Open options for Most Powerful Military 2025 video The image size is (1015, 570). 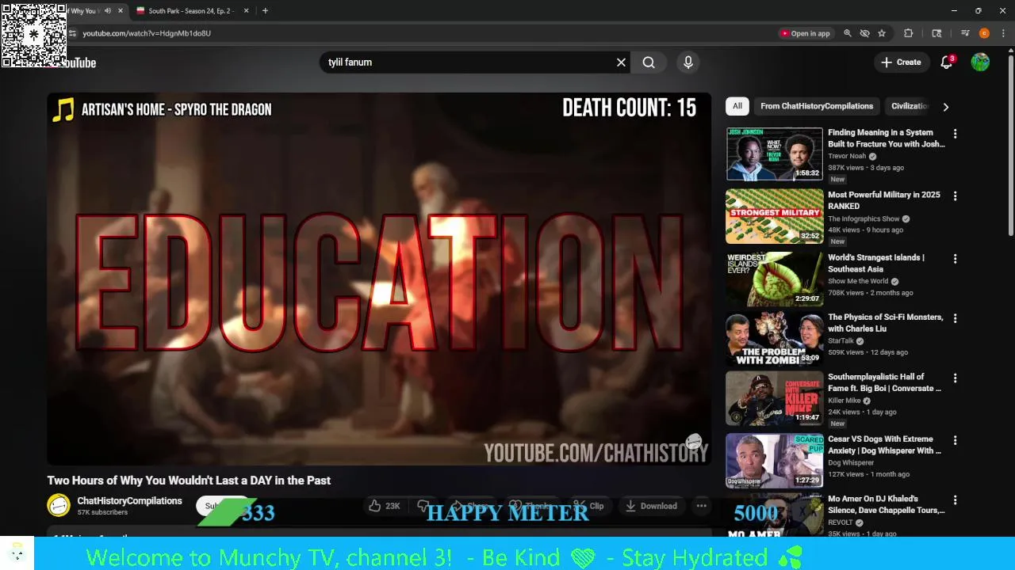[955, 196]
